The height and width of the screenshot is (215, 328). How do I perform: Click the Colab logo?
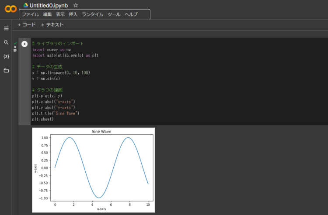(x=10, y=9)
